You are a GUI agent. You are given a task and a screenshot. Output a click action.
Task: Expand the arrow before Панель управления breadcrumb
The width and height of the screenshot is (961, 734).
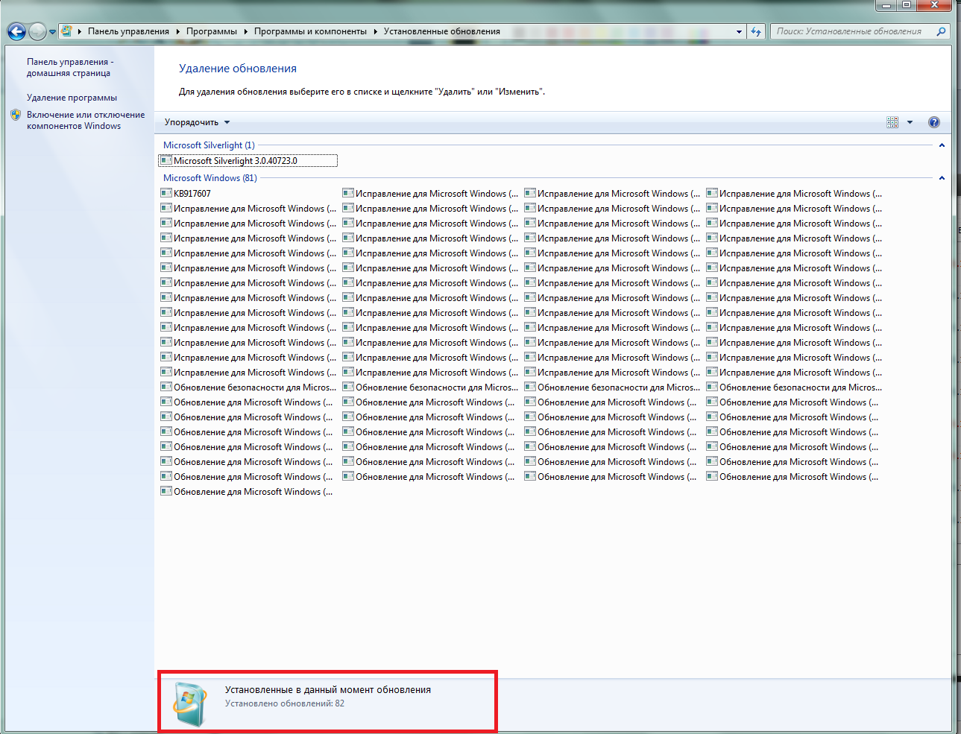click(80, 31)
